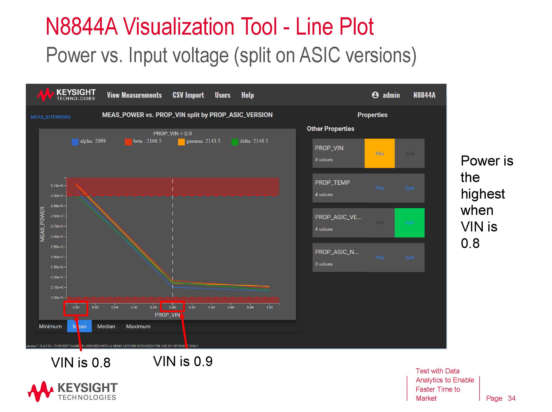552x412 pixels.
Task: Click the '3 values' text under PROP_VIN
Action: pyautogui.click(x=324, y=160)
